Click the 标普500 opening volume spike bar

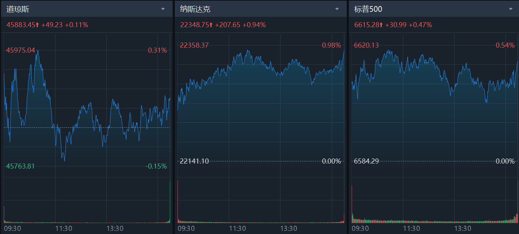click(352, 204)
